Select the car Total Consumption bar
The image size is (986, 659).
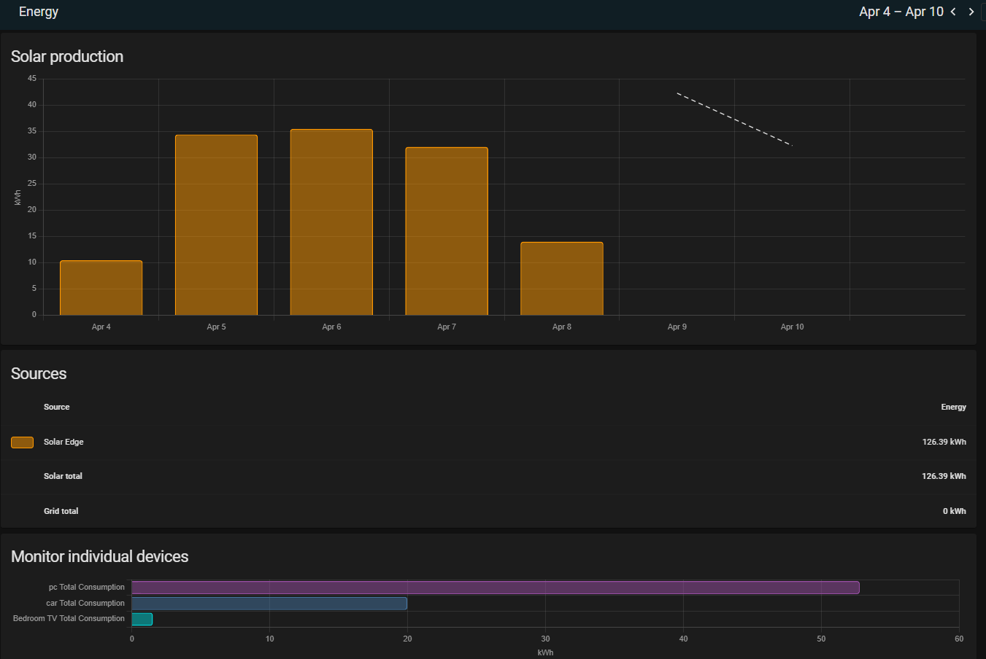(x=269, y=604)
